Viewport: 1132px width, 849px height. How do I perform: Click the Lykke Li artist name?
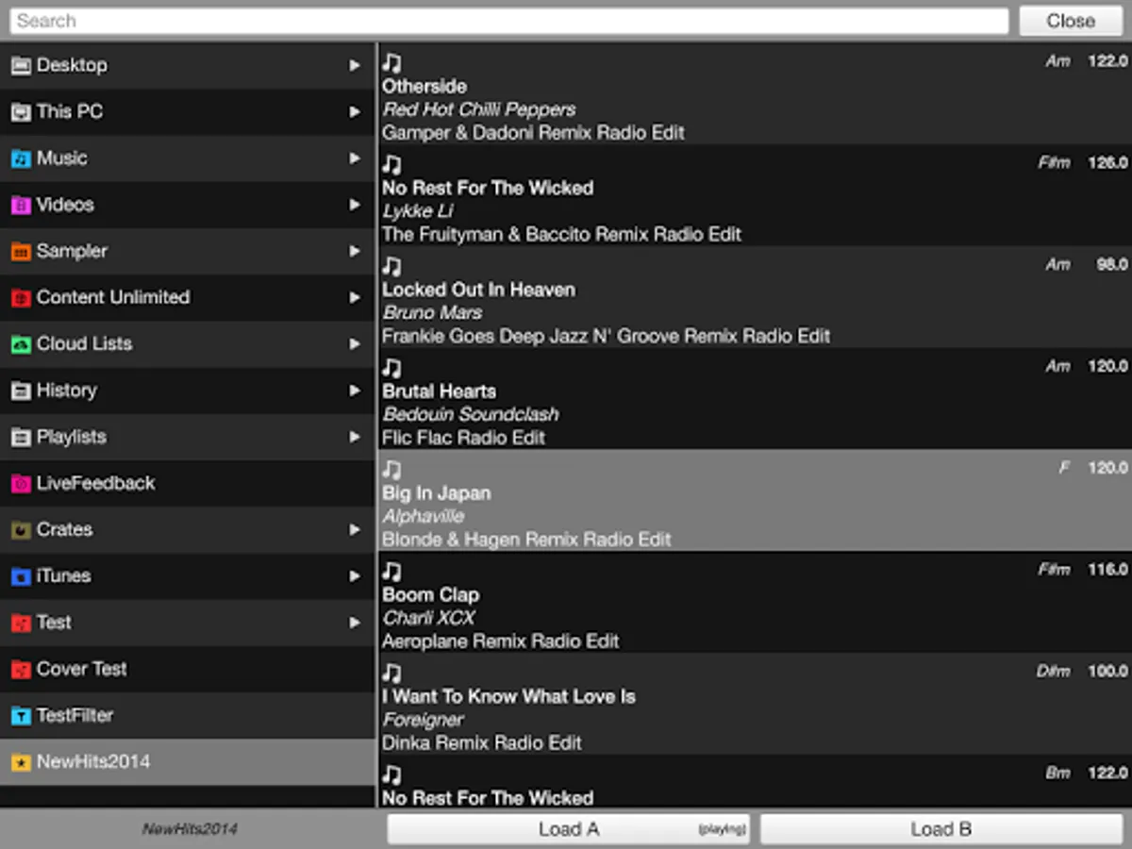pos(418,211)
